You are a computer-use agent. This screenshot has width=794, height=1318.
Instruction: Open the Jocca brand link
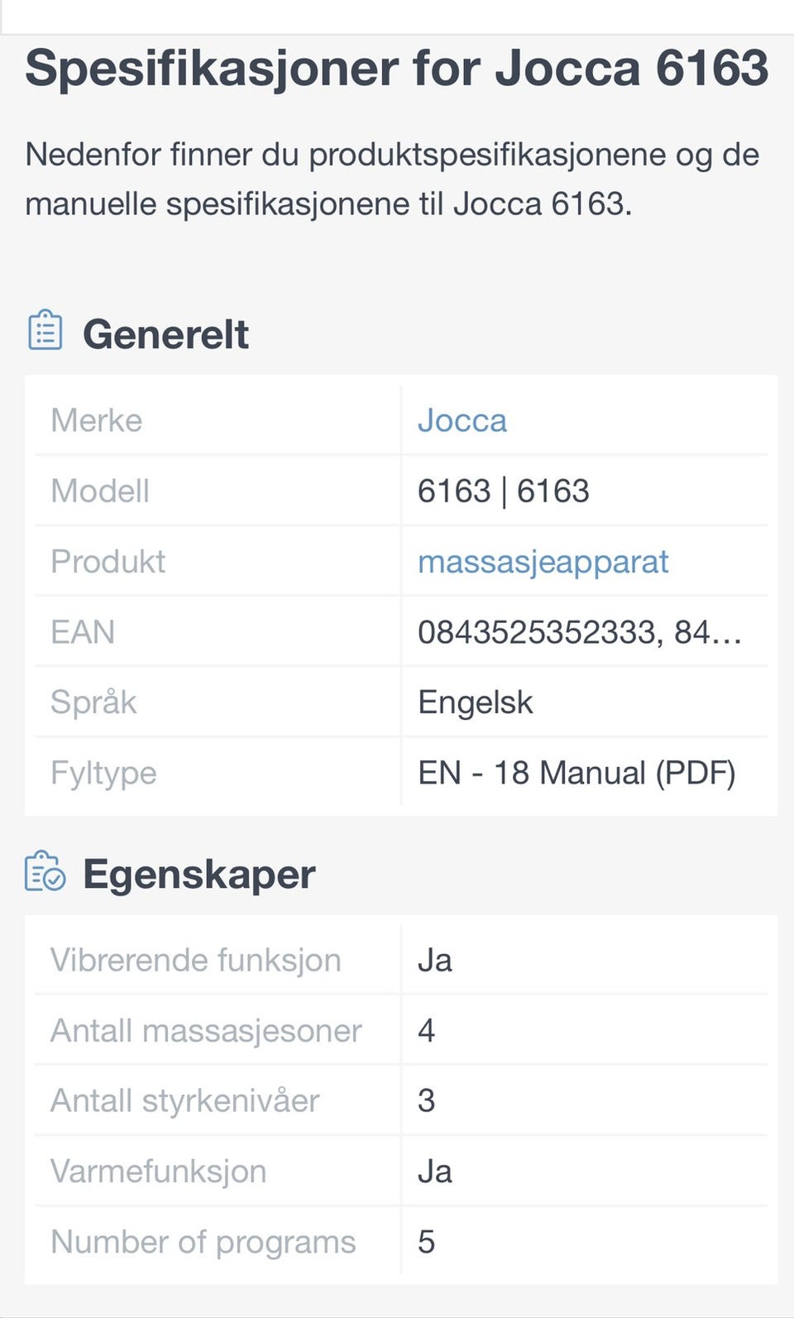462,420
